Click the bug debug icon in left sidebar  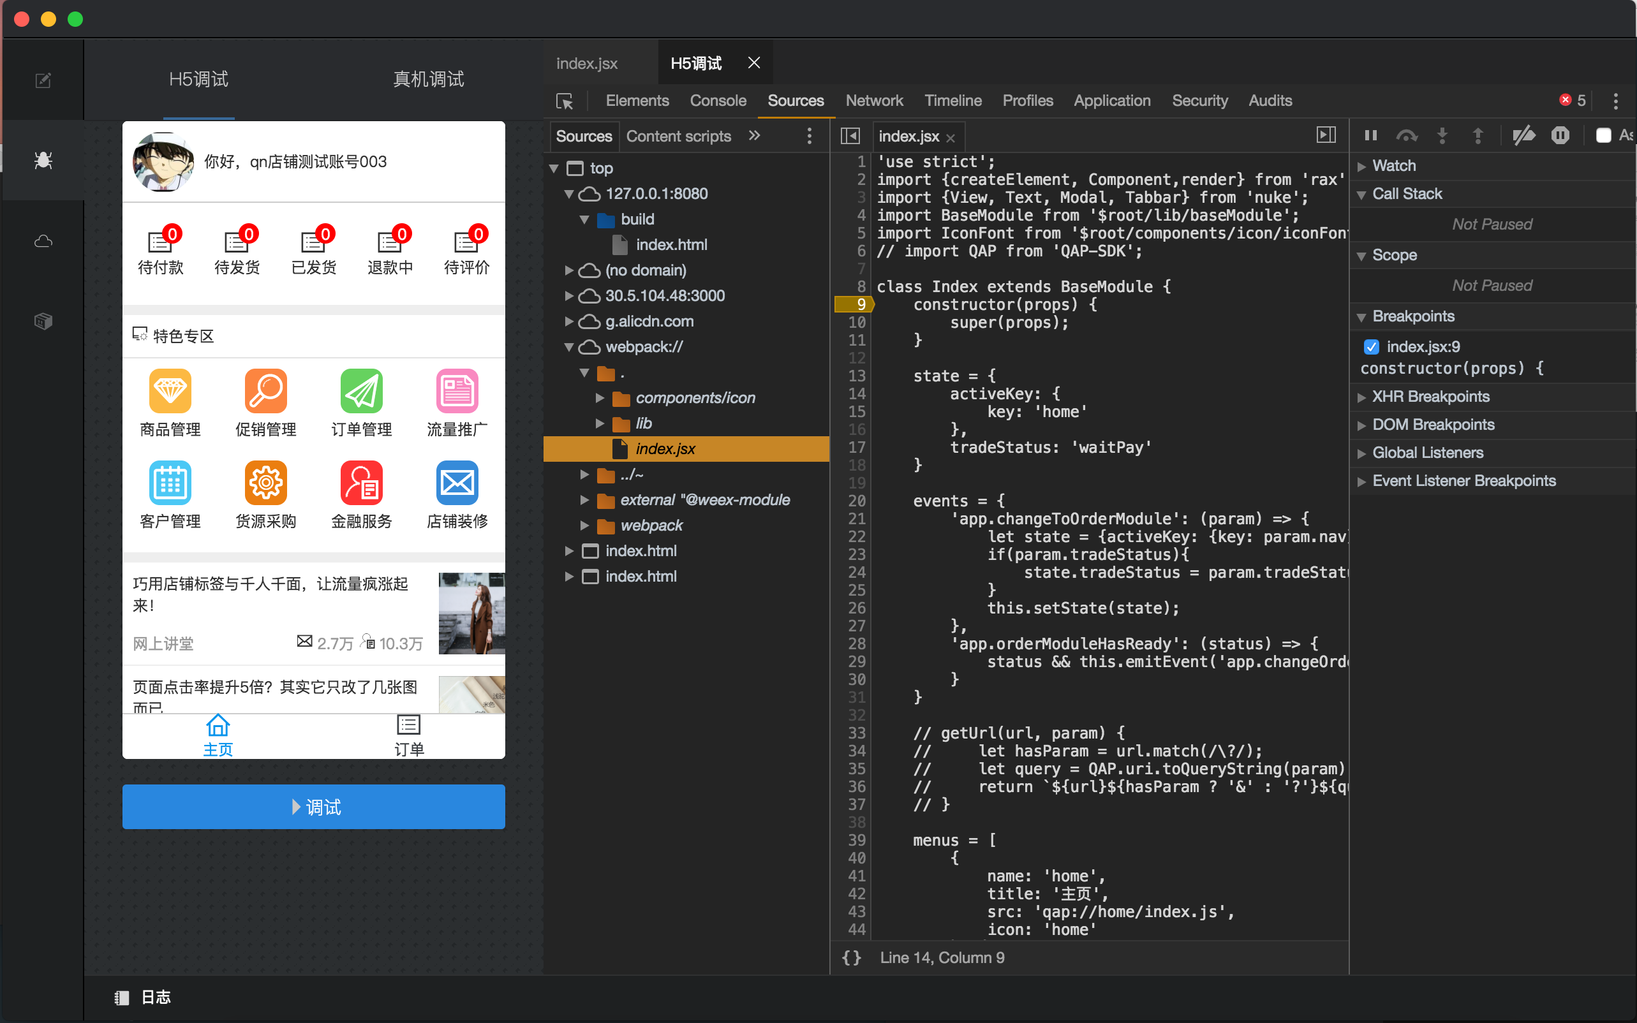click(43, 160)
